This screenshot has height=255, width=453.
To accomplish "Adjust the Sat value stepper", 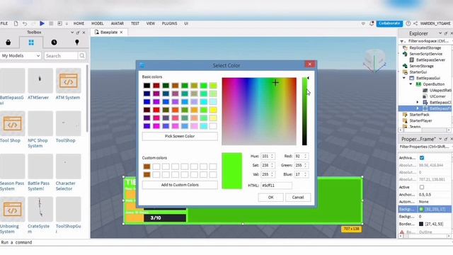I will 272,165.
